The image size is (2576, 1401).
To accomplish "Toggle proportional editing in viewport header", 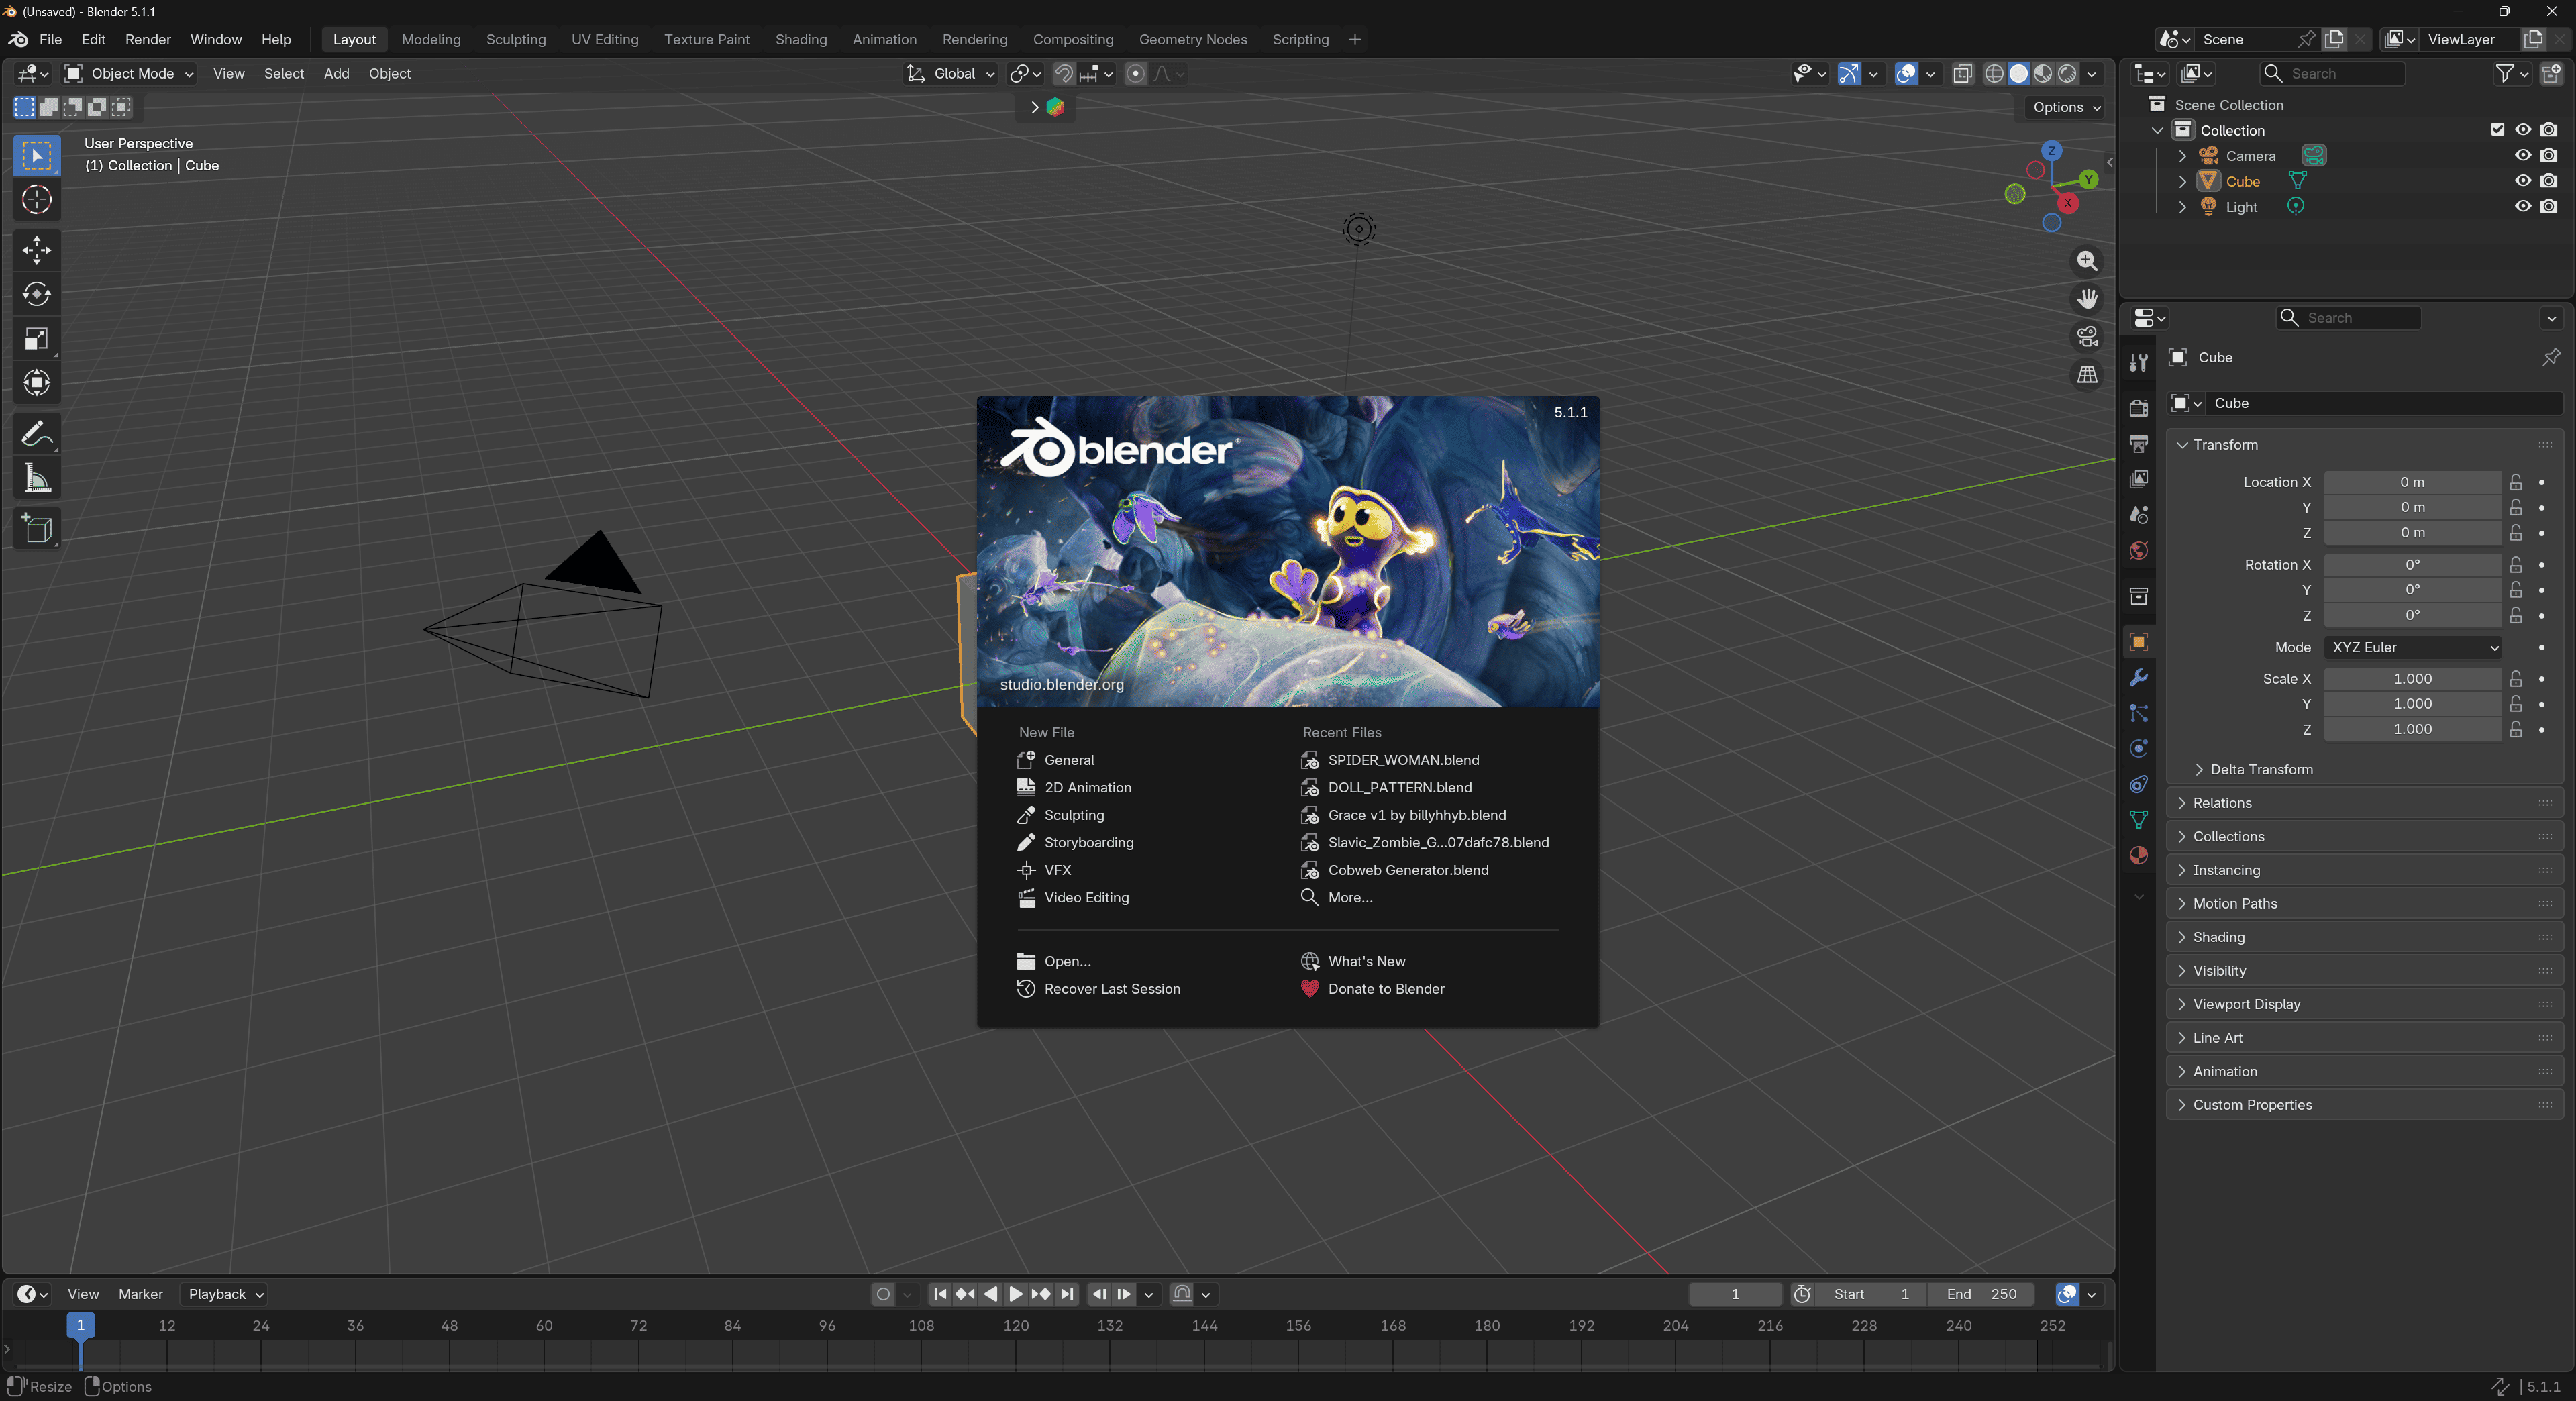I will pos(1135,74).
